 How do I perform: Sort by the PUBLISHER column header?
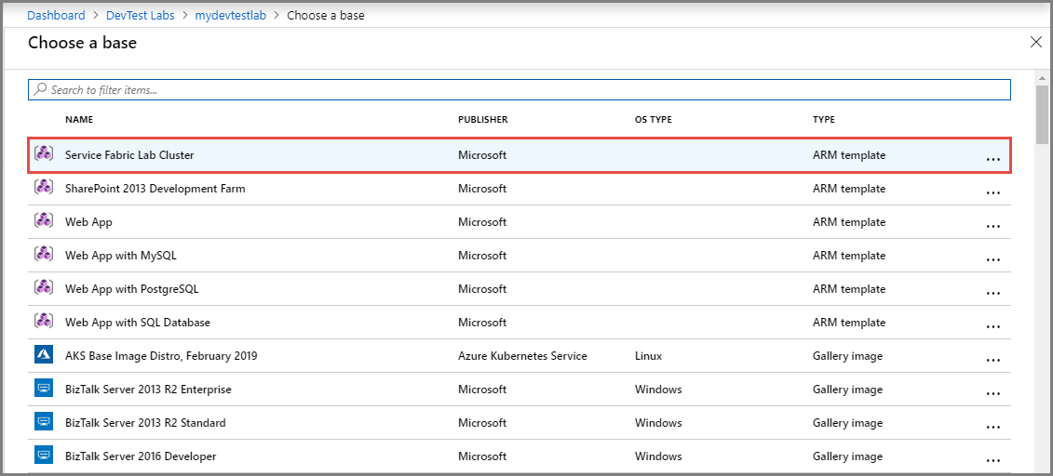(x=483, y=119)
